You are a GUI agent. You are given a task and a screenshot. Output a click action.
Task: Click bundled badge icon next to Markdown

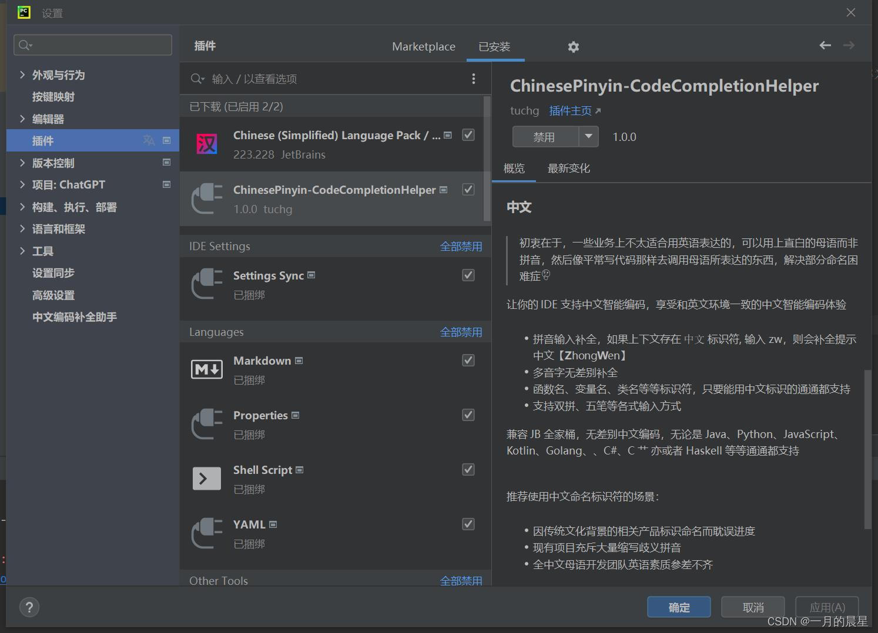coord(299,361)
